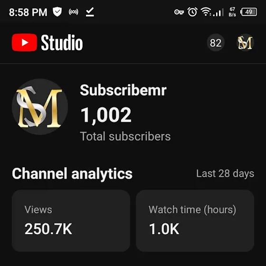
Task: Open the Watch time (hours) card
Action: tap(195, 220)
